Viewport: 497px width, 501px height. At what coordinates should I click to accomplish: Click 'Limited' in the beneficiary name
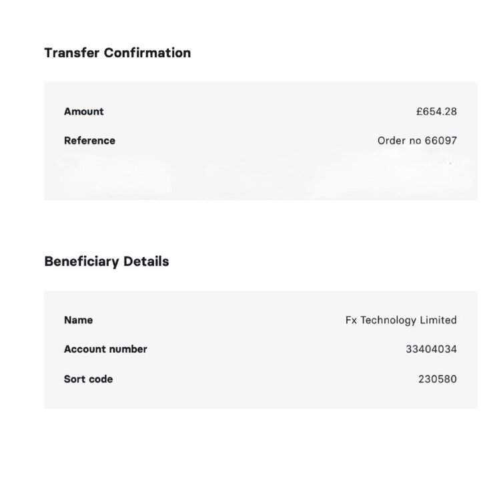[x=438, y=320]
